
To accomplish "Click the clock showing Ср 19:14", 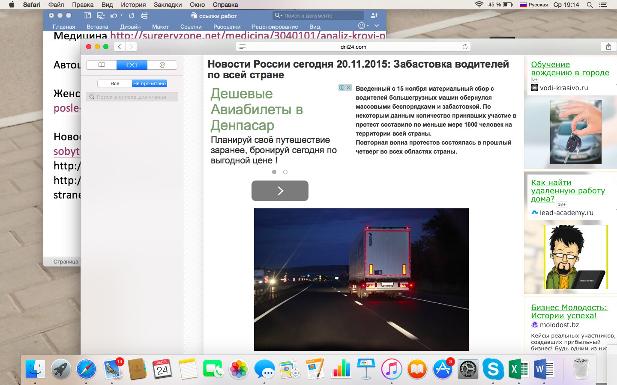I will (566, 5).
